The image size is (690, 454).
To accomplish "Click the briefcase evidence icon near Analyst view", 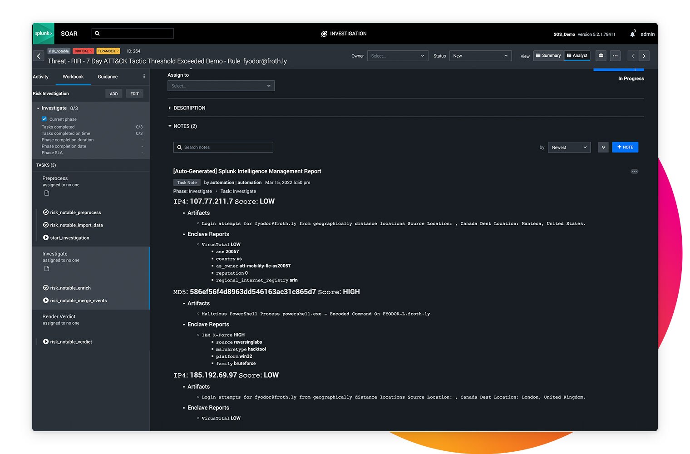I will [600, 55].
